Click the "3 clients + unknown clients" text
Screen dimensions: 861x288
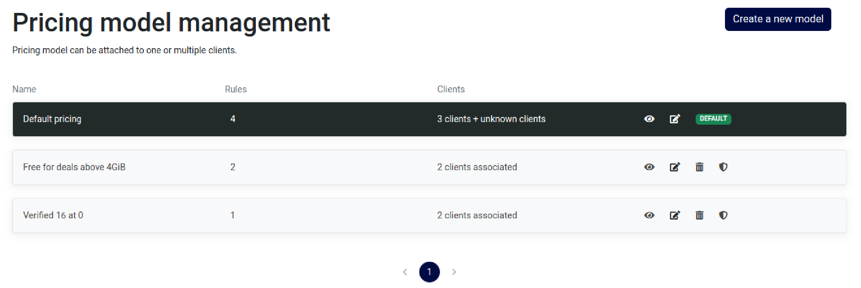point(491,119)
